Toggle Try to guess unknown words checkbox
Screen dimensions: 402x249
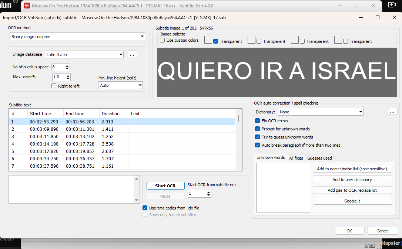click(x=257, y=137)
